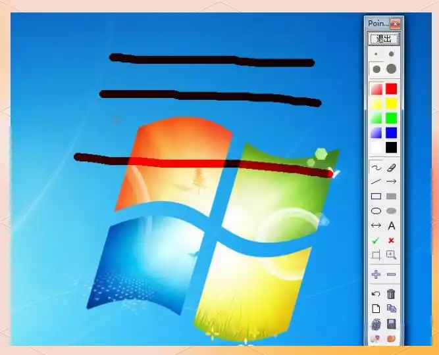Pick the transparent red highlighter color
439x355 pixels.
point(376,89)
